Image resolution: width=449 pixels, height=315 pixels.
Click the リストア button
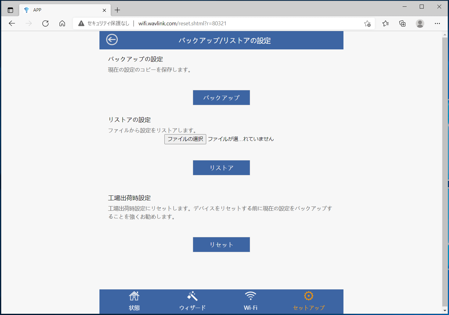[x=221, y=168]
